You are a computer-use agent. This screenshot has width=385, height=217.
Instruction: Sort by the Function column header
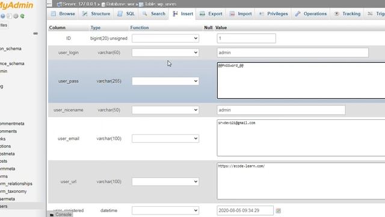point(140,28)
